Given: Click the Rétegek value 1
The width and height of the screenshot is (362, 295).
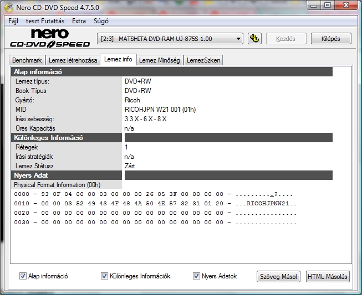Looking at the screenshot, I should (x=126, y=147).
